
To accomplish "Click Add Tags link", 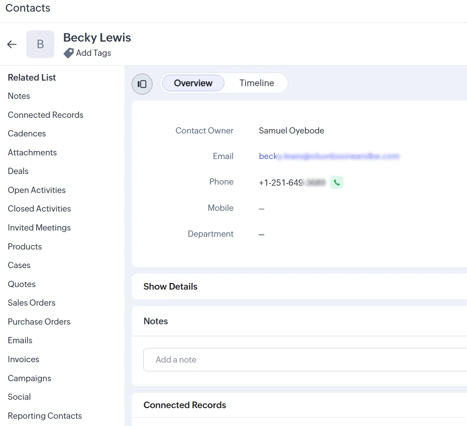I will pyautogui.click(x=93, y=53).
